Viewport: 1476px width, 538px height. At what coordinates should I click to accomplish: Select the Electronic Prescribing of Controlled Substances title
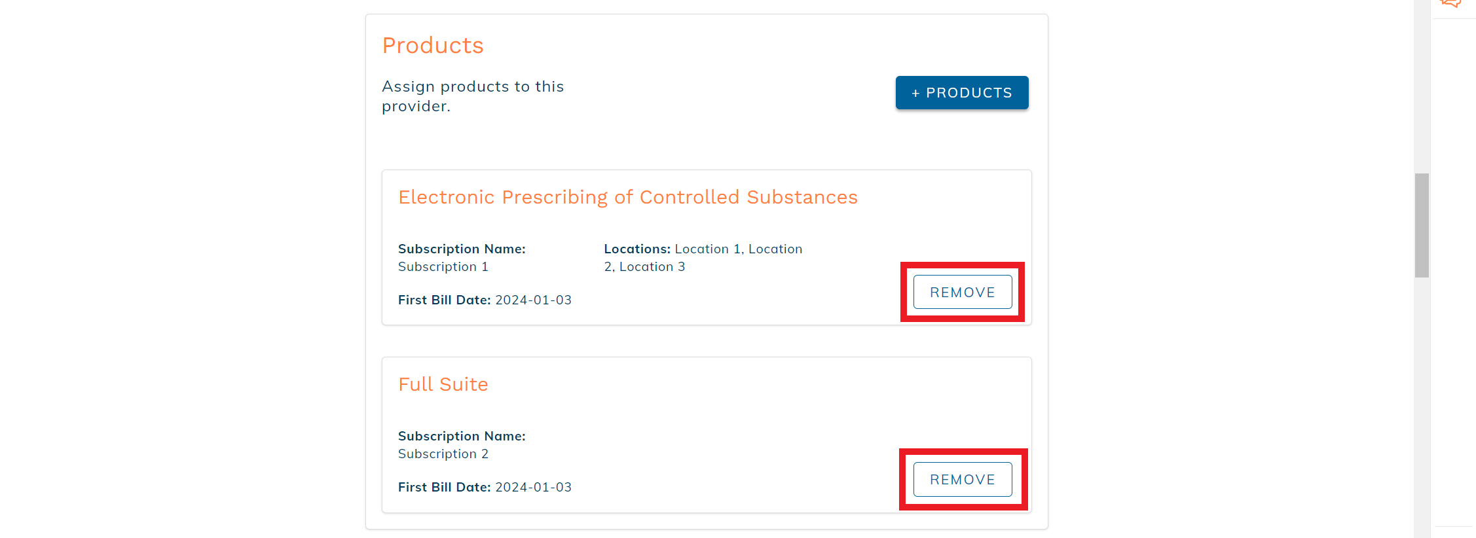pos(628,197)
